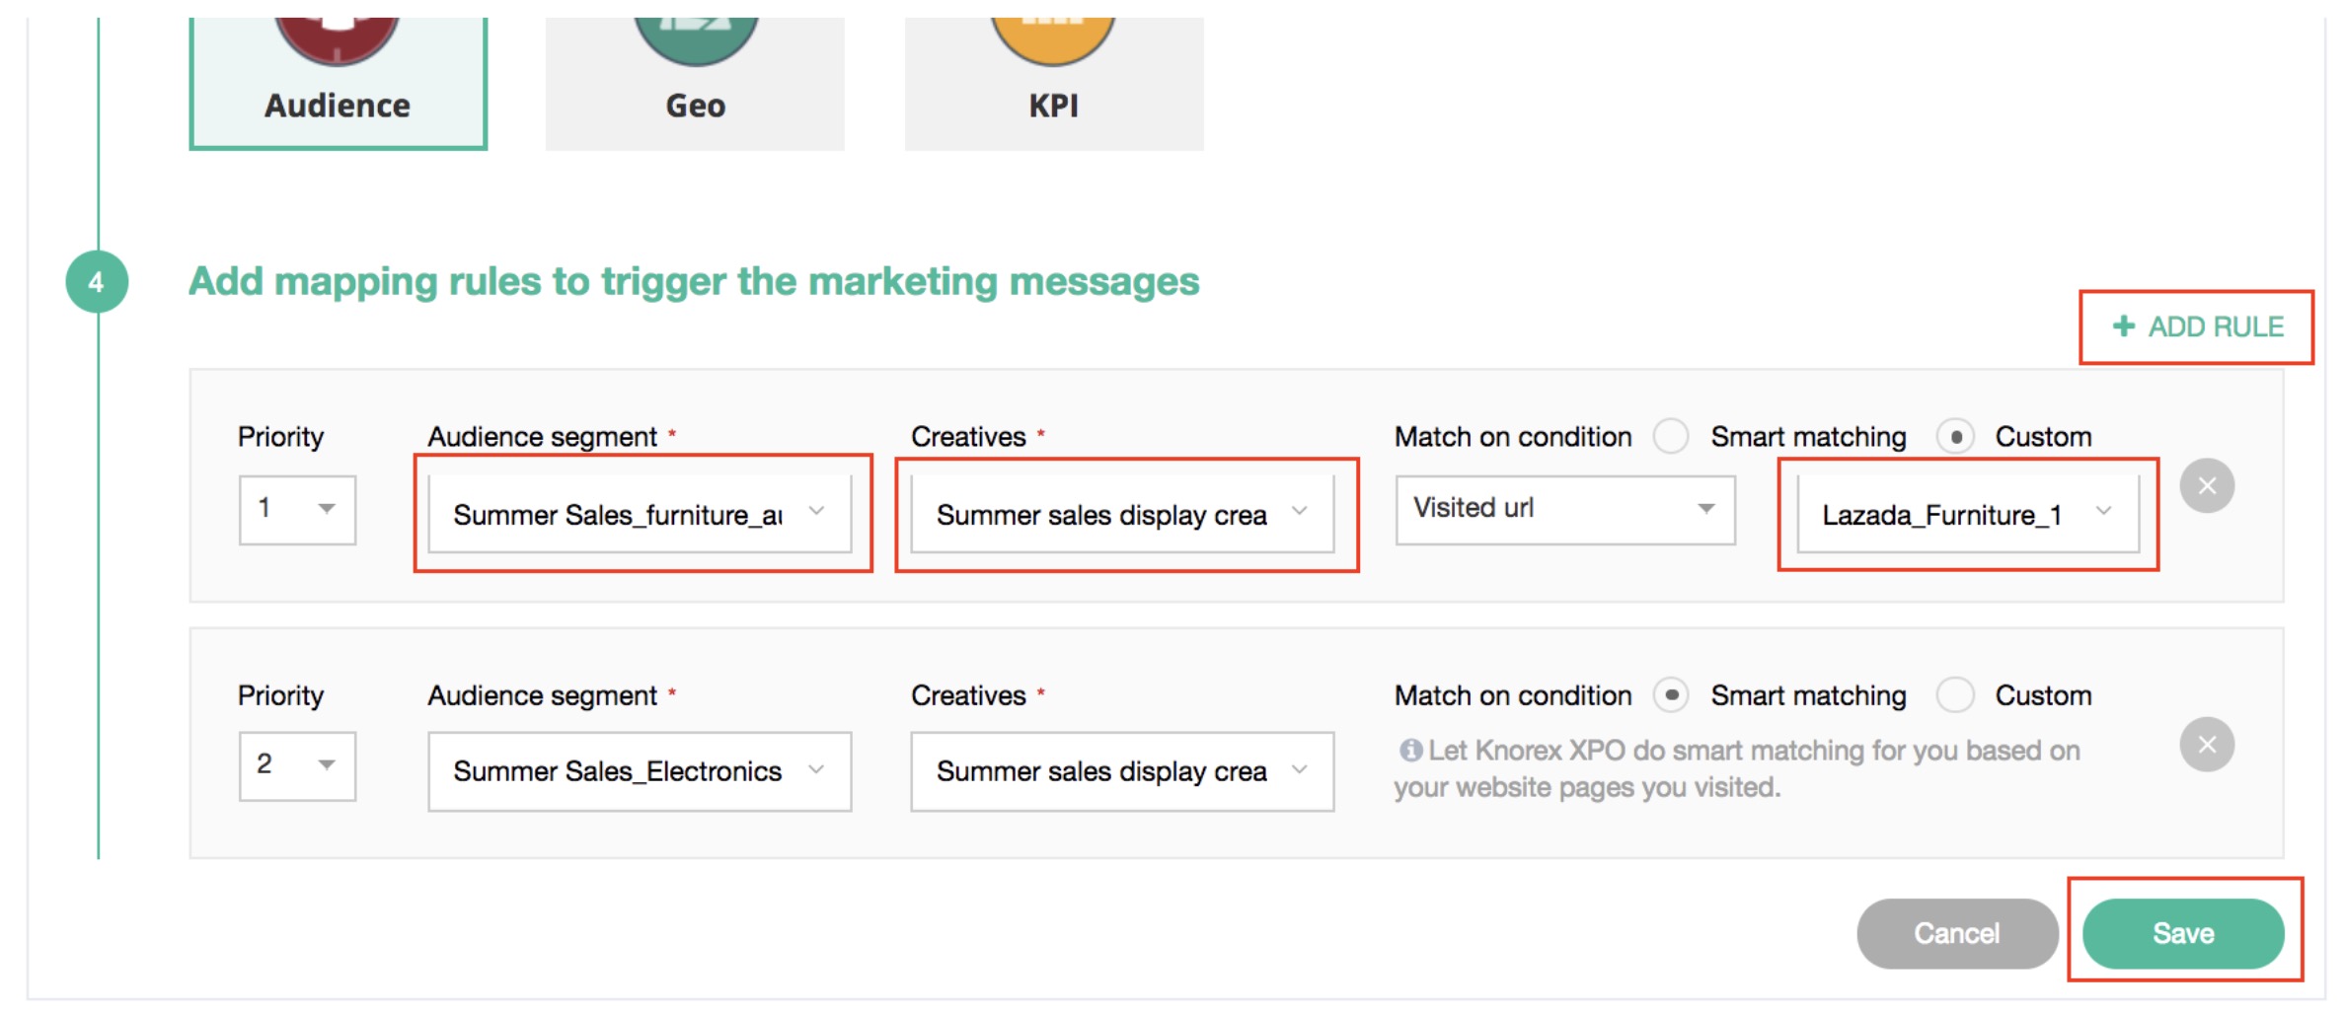Save the mapping rules

(x=2182, y=933)
